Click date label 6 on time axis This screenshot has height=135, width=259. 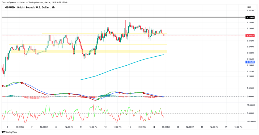pos(8,127)
